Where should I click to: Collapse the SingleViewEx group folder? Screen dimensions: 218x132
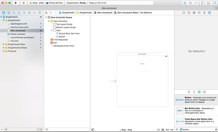[3, 20]
